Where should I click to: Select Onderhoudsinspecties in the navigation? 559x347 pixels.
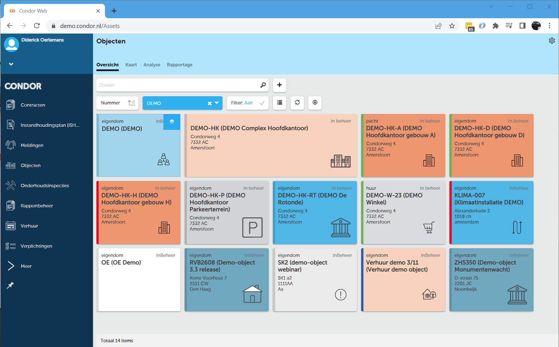(x=45, y=185)
